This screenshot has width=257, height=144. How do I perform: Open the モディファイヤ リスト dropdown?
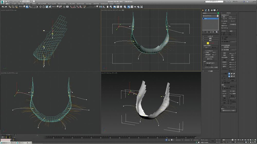point(210,16)
